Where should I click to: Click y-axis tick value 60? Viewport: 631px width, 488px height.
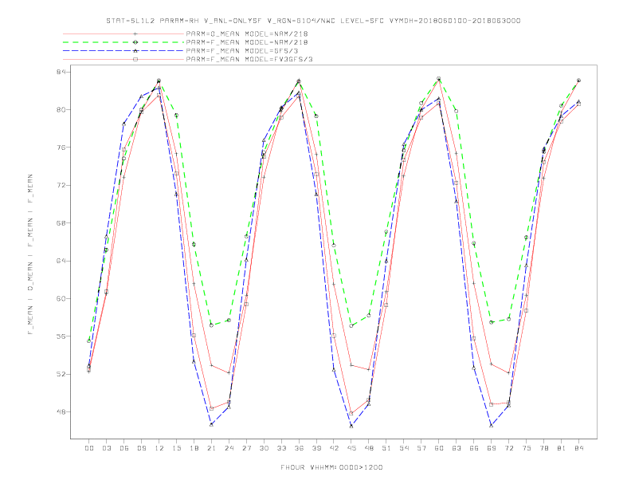click(x=61, y=299)
